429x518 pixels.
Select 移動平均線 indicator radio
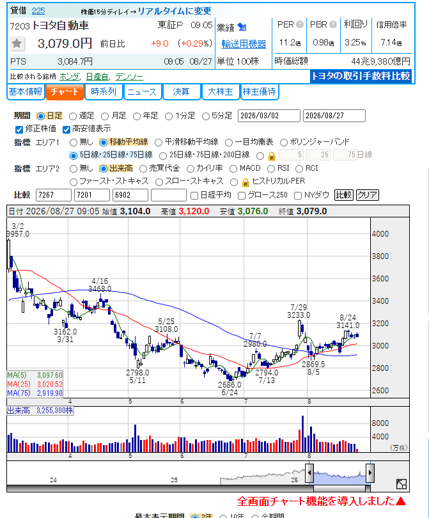tap(104, 143)
